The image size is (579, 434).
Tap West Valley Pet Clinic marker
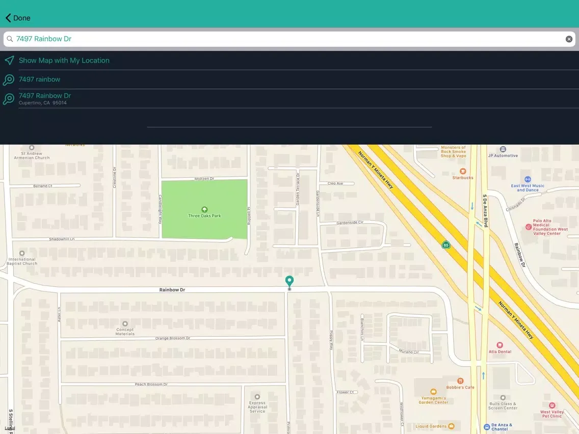click(x=552, y=405)
